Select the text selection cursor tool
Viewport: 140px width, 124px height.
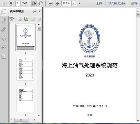[x=34, y=3]
